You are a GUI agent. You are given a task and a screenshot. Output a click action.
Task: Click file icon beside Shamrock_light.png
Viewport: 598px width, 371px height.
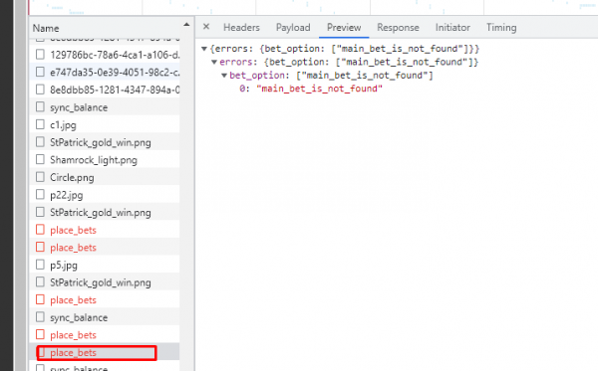point(40,159)
